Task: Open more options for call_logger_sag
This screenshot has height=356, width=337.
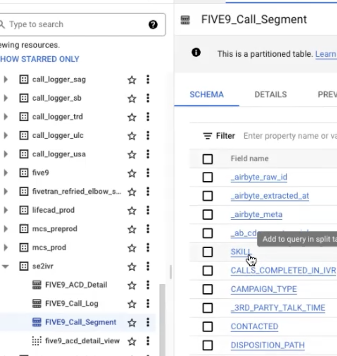Action: tap(148, 80)
